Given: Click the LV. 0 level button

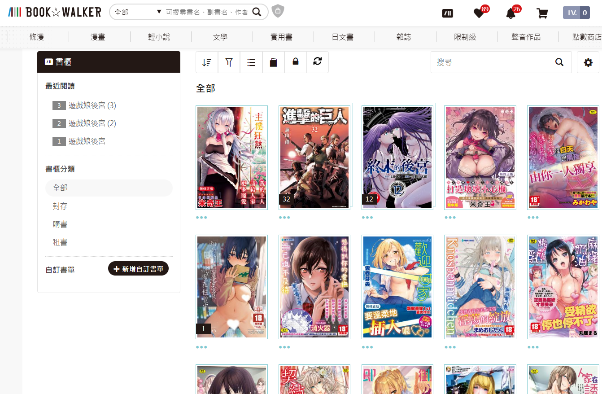Looking at the screenshot, I should point(576,13).
